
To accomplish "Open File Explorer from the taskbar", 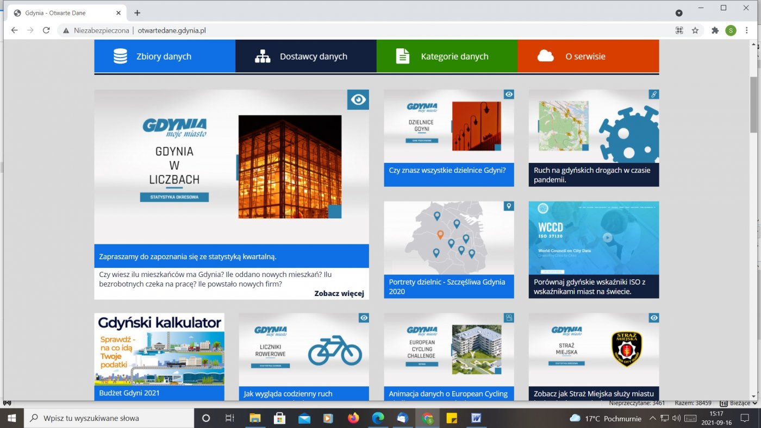I will click(x=255, y=418).
